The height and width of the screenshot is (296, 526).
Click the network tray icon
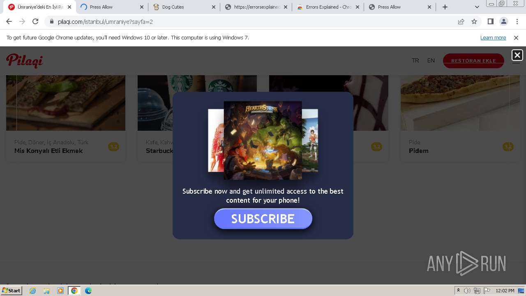pyautogui.click(x=477, y=291)
